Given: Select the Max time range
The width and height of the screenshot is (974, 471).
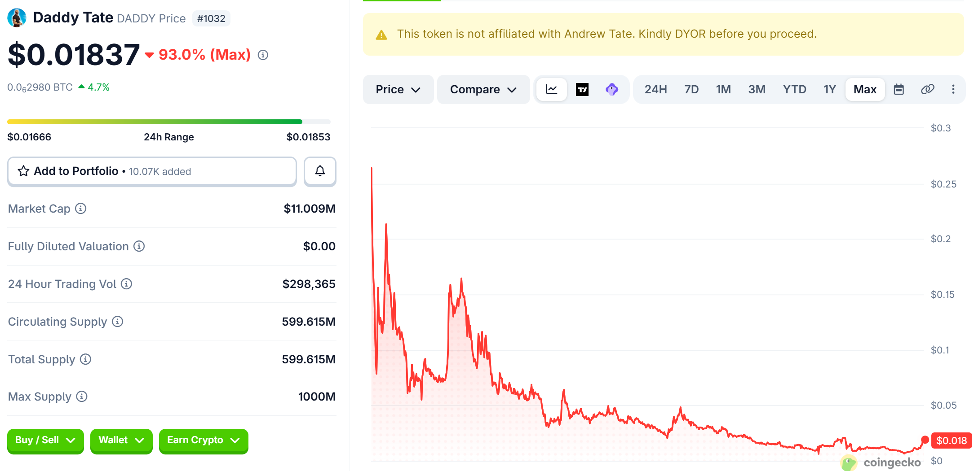Looking at the screenshot, I should click(865, 89).
